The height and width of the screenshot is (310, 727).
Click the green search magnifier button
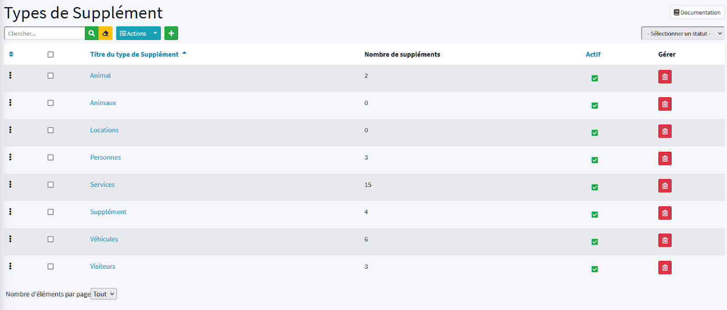92,33
